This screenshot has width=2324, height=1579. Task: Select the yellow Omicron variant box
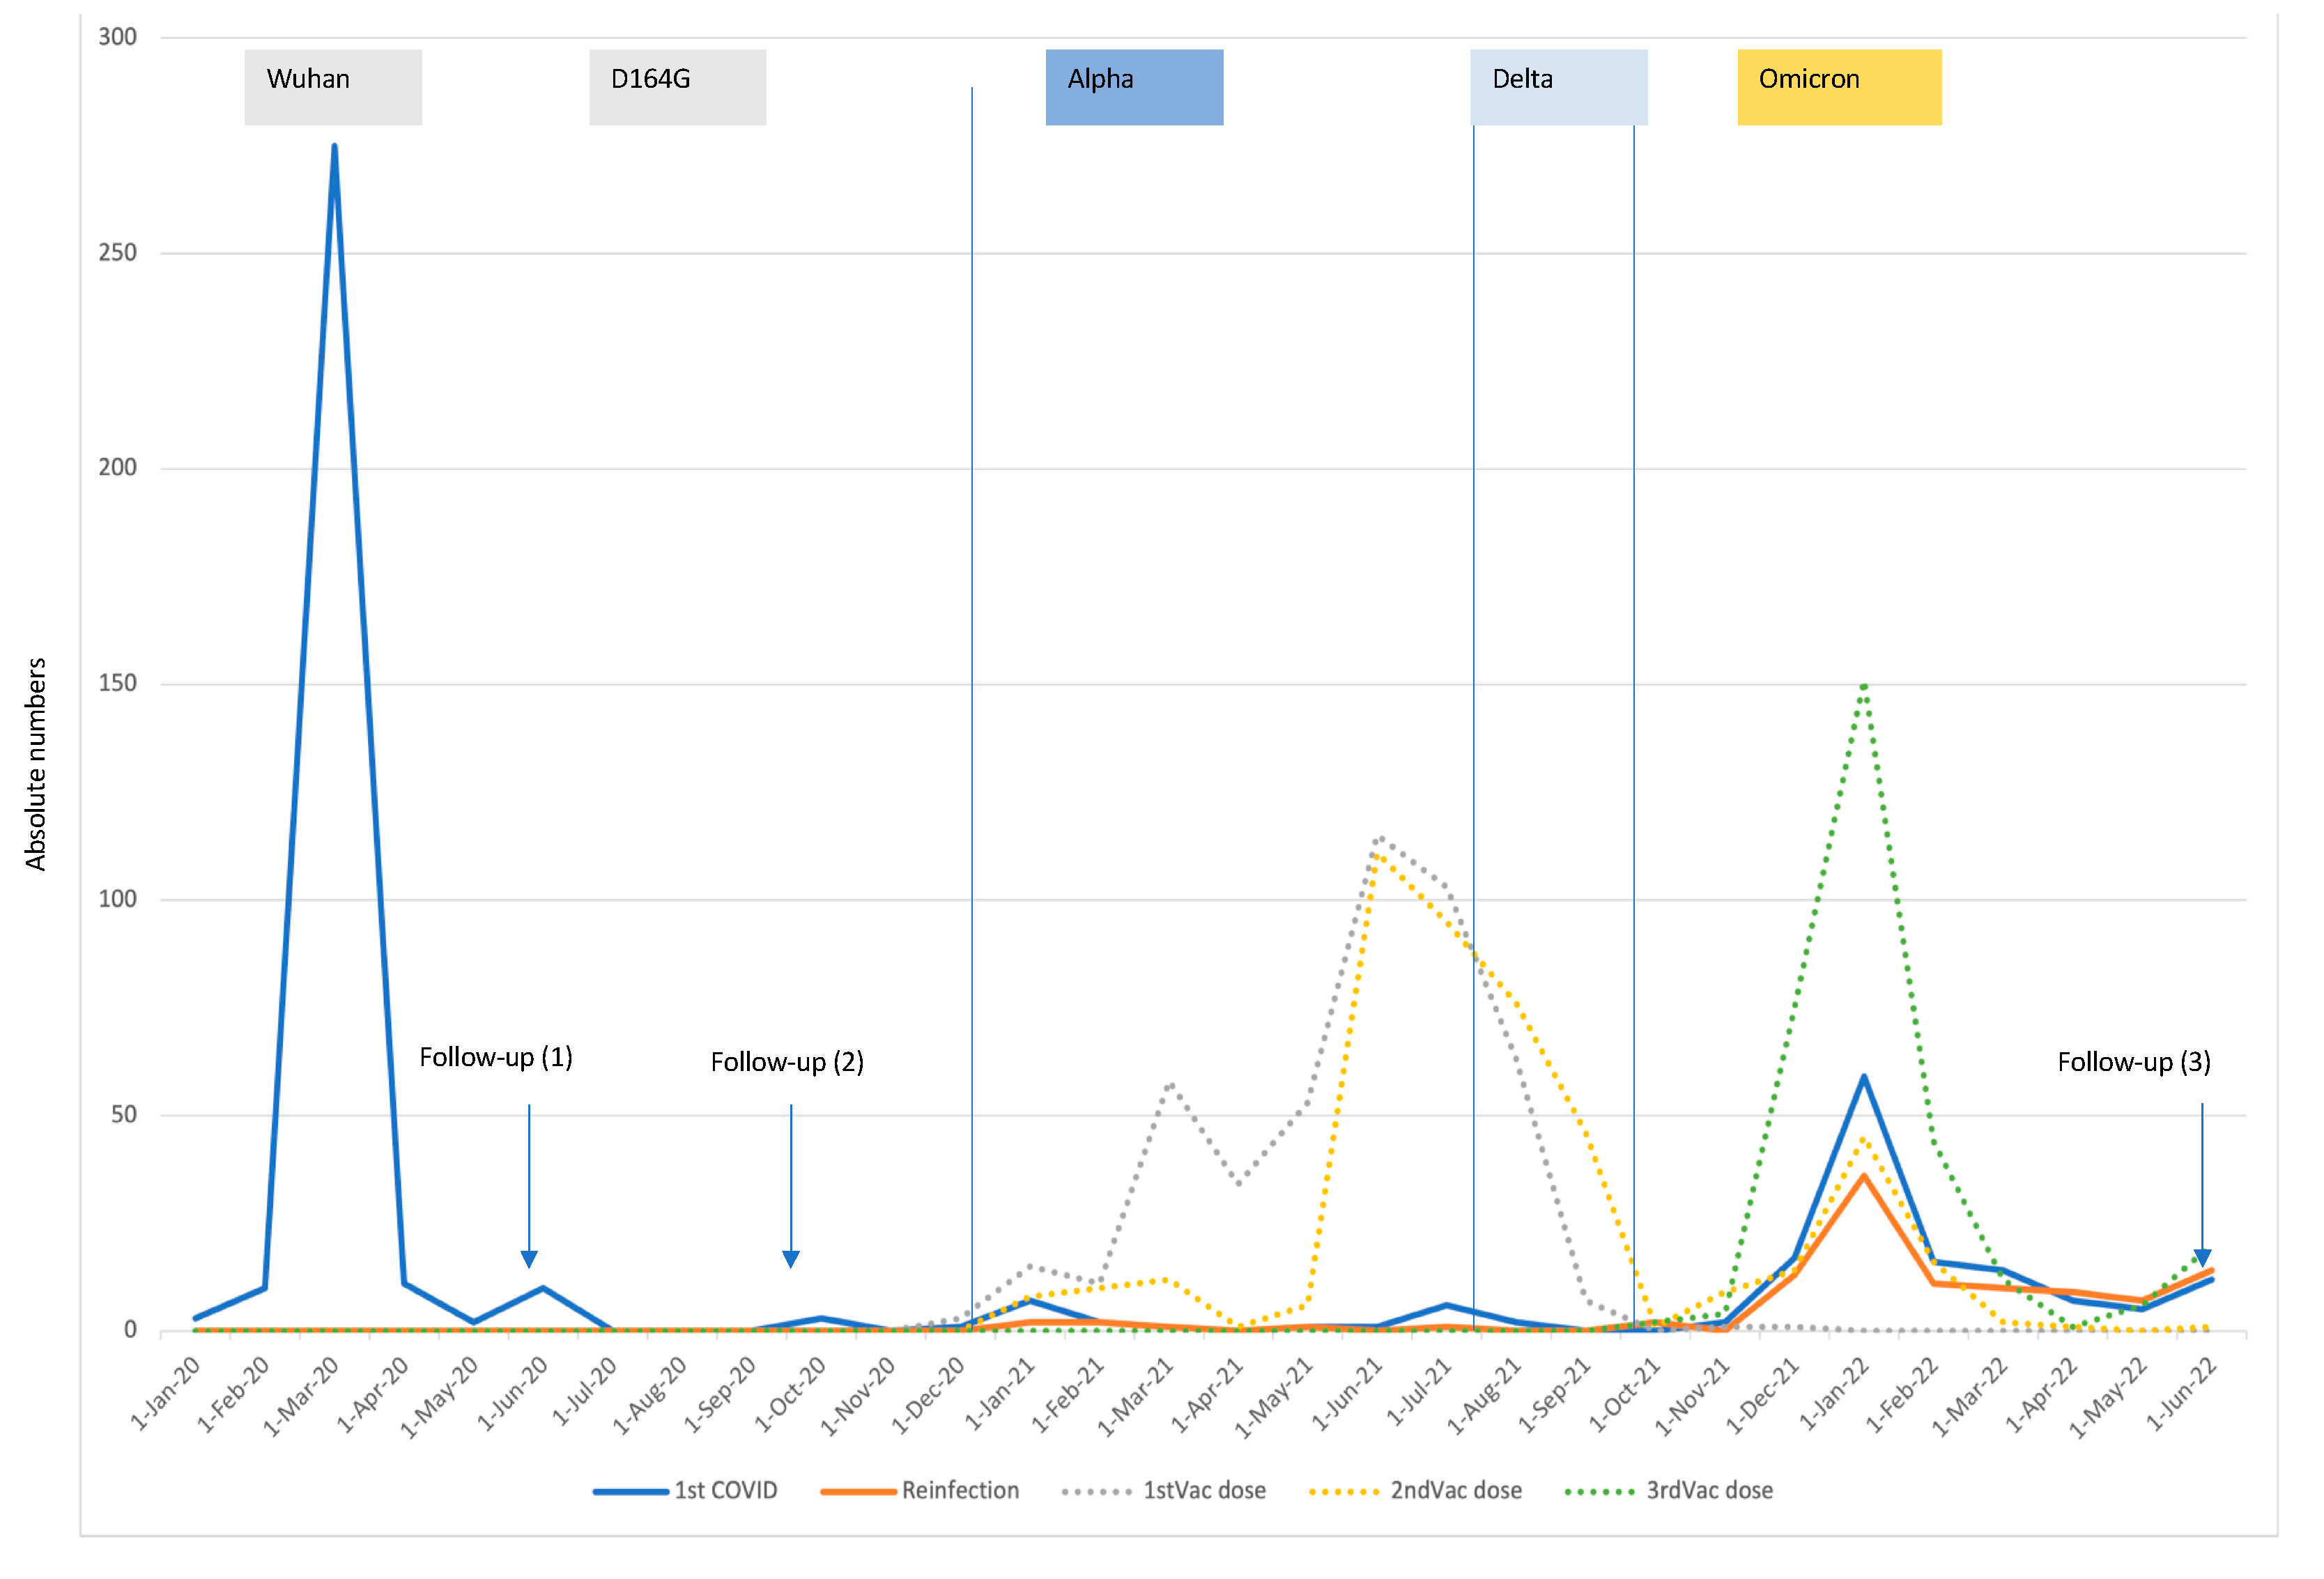[x=1838, y=87]
